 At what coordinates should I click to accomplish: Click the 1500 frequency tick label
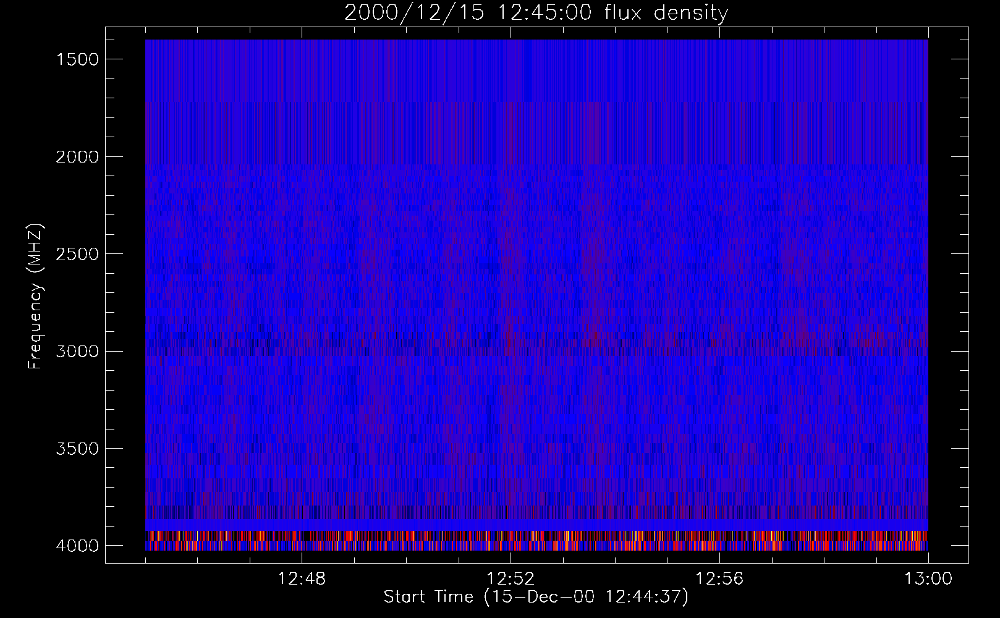click(77, 59)
